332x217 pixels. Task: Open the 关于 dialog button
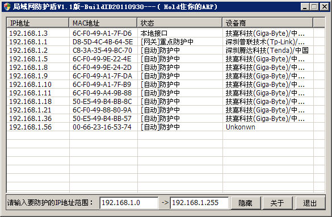point(278,203)
